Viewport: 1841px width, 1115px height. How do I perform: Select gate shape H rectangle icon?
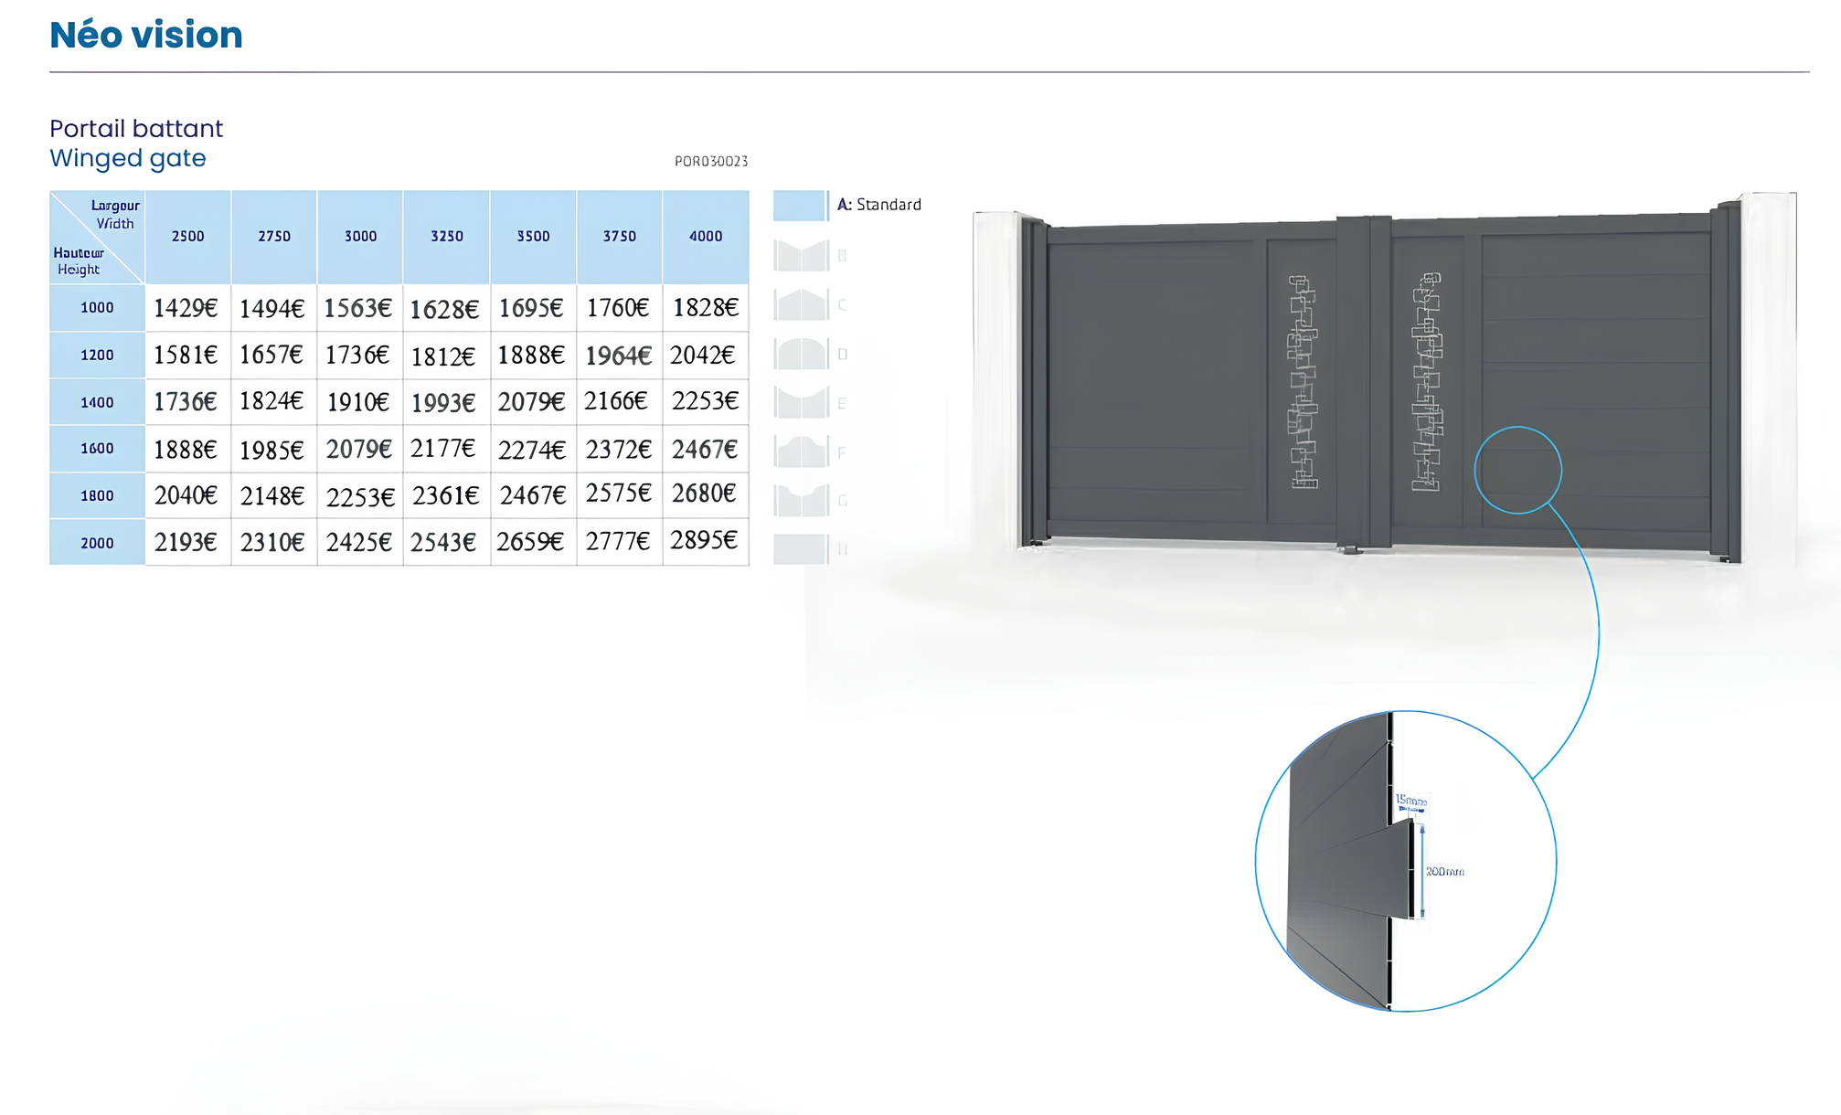tap(801, 549)
